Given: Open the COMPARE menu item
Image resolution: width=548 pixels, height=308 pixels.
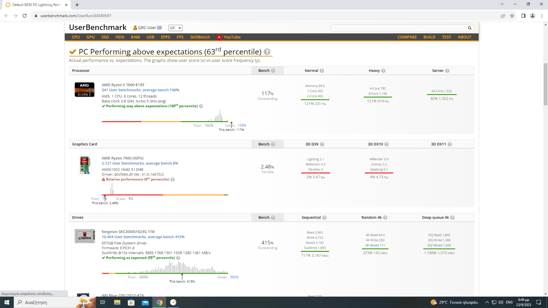Looking at the screenshot, I should (407, 37).
